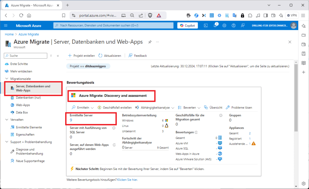309x189 pixels.
Task: Open browser sidebar settings gear
Action: 304,184
